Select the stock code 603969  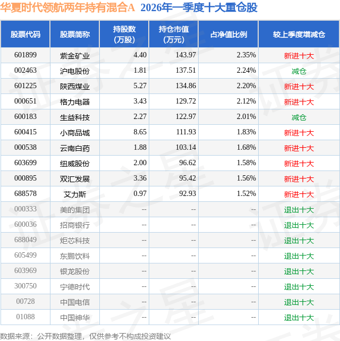[x=25, y=271]
